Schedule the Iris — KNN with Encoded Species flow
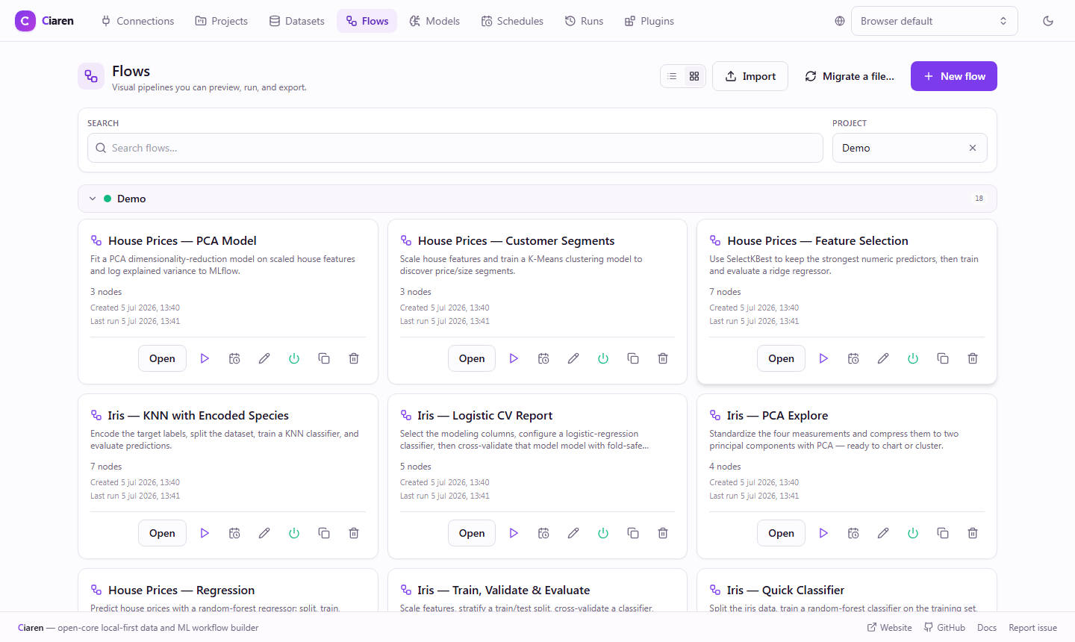Screen dimensions: 1075x642 pyautogui.click(x=234, y=533)
